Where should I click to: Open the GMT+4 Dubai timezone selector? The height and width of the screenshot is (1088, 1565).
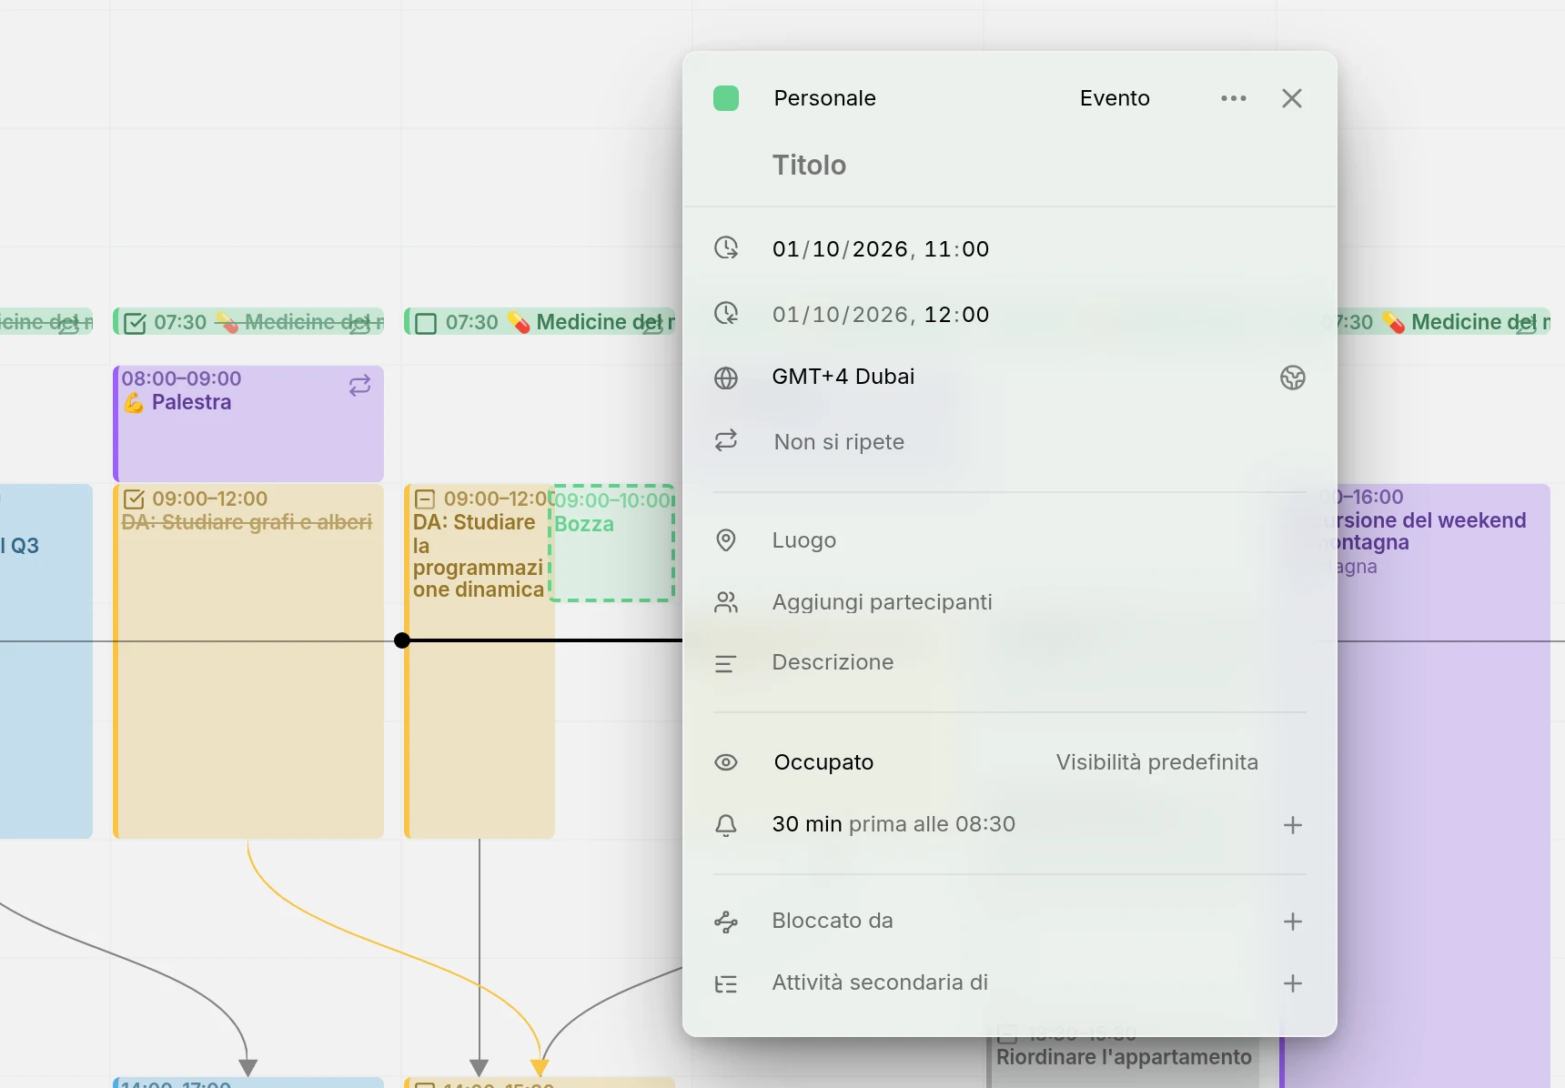(843, 377)
